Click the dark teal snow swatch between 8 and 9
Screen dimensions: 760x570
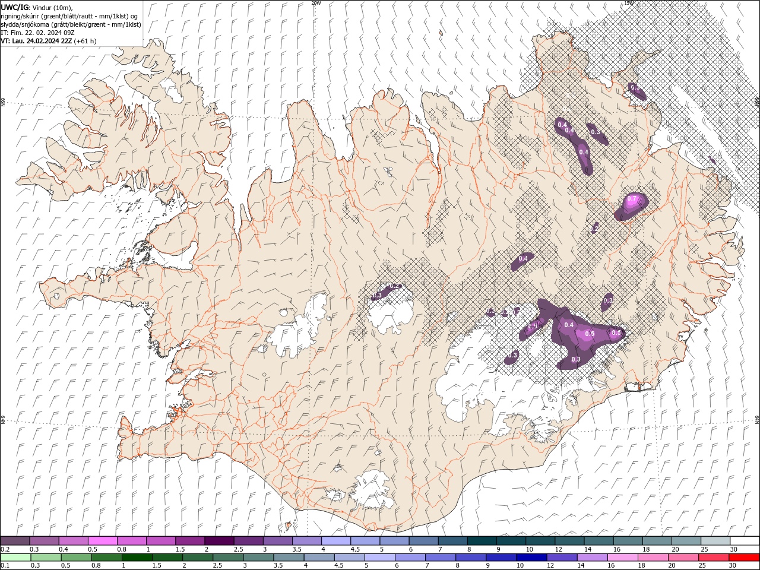(482, 540)
